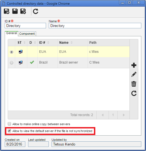This screenshot has height=151, width=146.
Task: Refresh the server list on right panel
Action: tap(134, 93)
